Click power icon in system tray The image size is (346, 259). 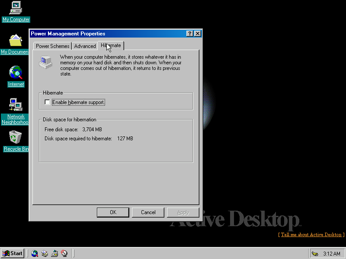[315, 253]
